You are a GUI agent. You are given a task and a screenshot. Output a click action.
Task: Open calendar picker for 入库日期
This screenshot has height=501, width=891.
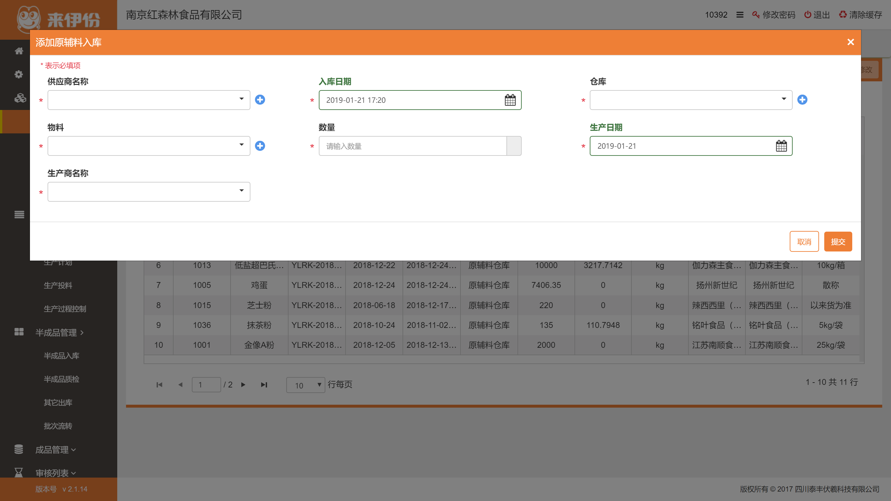click(x=510, y=100)
